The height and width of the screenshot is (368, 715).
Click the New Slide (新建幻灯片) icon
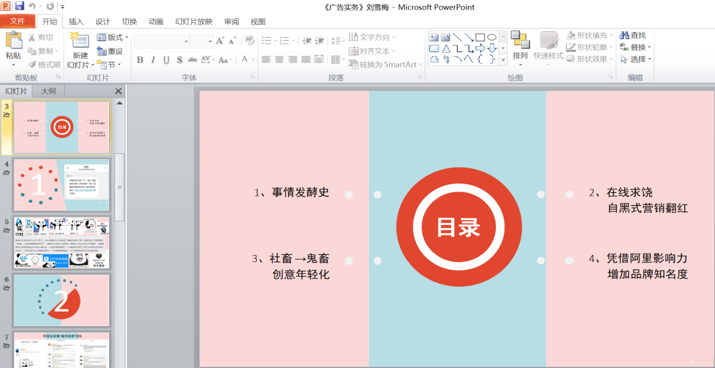[79, 42]
